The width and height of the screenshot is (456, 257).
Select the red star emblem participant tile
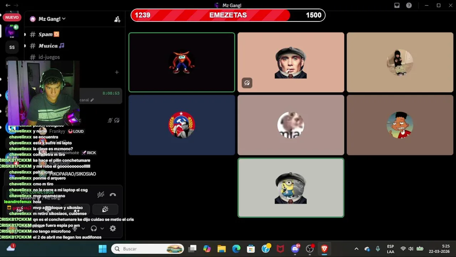pos(182,125)
